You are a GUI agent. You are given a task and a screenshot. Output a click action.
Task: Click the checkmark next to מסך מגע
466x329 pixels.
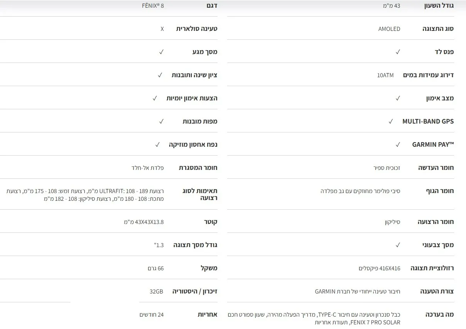point(161,52)
